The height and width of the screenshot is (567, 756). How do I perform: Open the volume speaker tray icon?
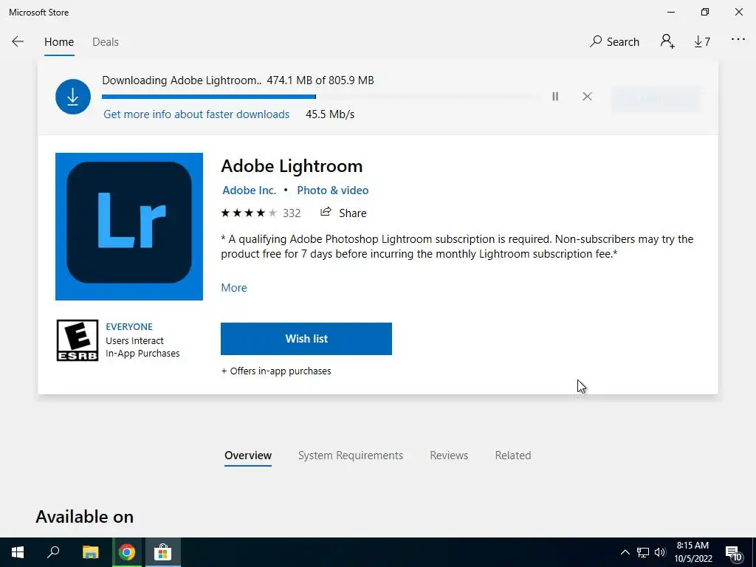pyautogui.click(x=660, y=552)
